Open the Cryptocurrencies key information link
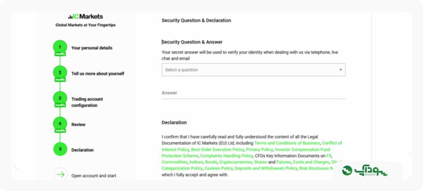 (235, 162)
